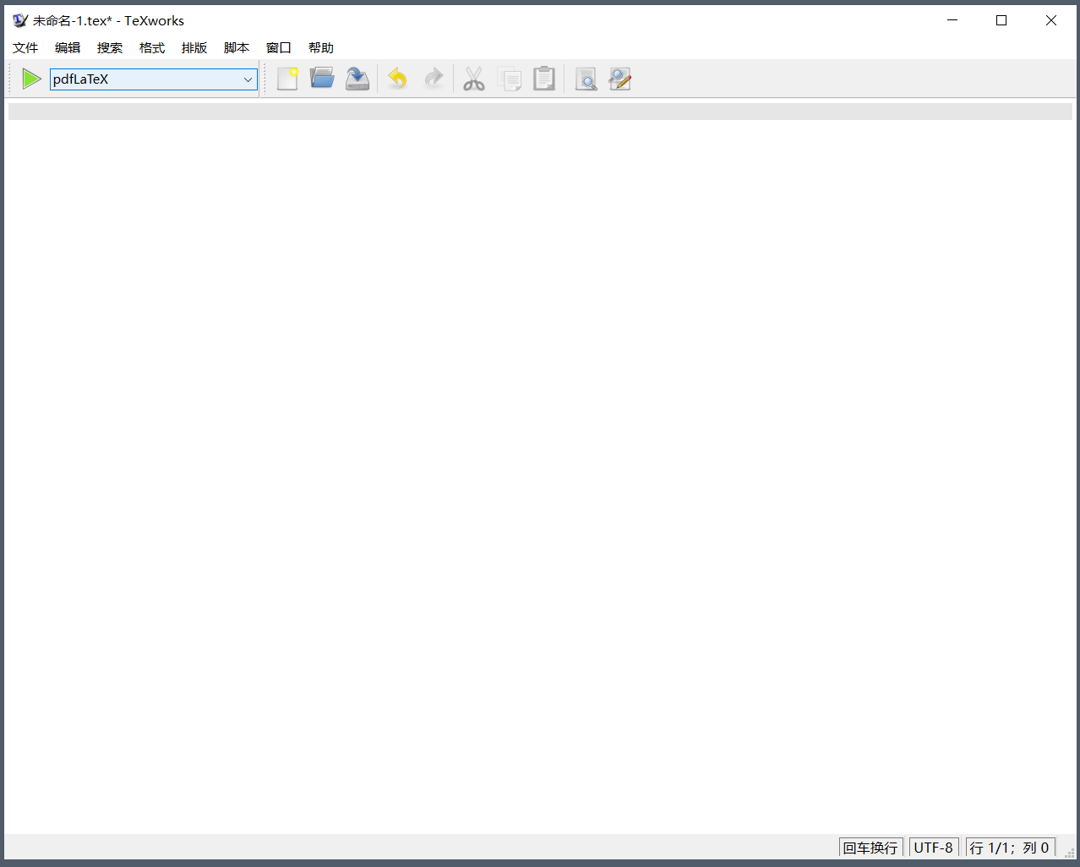Viewport: 1080px width, 867px height.
Task: Open the Find dialog icon
Action: pyautogui.click(x=586, y=79)
